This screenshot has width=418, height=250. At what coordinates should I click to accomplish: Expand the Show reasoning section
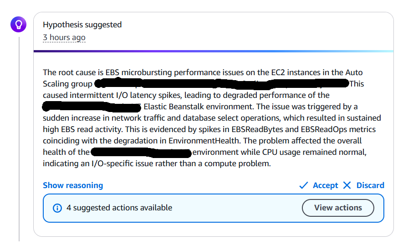[73, 185]
